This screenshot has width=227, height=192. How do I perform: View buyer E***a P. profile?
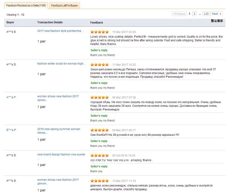point(11,130)
